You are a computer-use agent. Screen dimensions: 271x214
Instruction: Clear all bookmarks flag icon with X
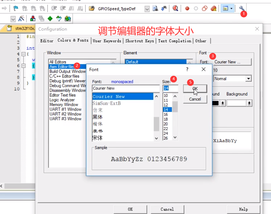(42, 8)
